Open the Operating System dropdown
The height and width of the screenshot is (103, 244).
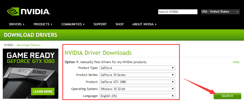[x=137, y=89]
